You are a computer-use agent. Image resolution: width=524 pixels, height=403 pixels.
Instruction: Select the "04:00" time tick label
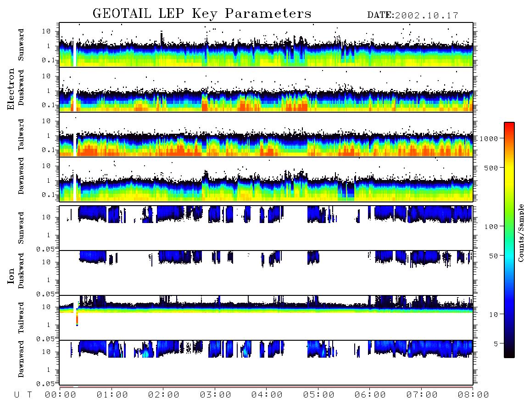[267, 395]
